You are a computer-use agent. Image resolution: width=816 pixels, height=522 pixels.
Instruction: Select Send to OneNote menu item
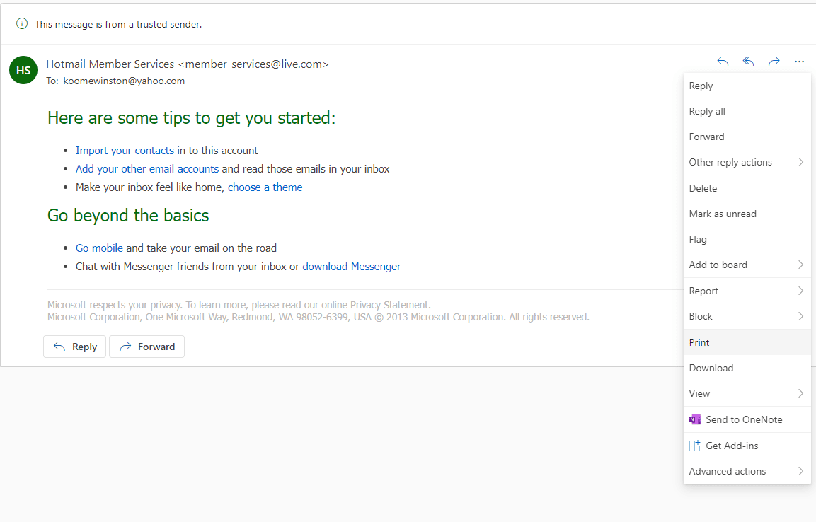tap(747, 419)
